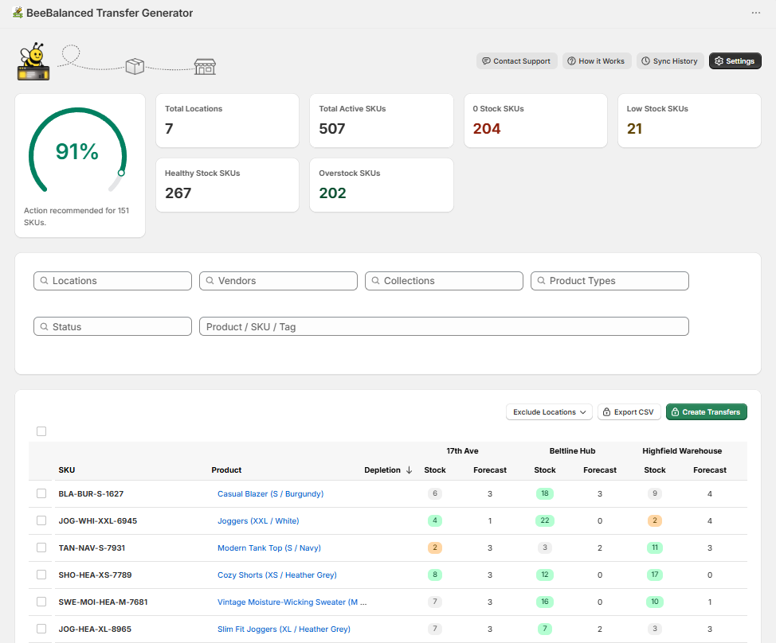The width and height of the screenshot is (776, 643).
Task: Click the storefront icon
Action: (205, 66)
